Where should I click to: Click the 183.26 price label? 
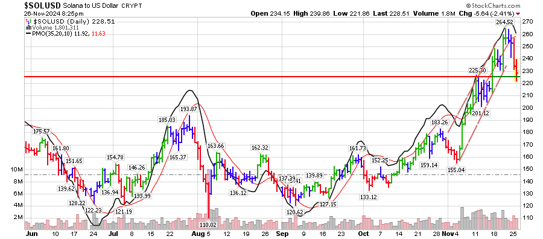[x=439, y=123]
